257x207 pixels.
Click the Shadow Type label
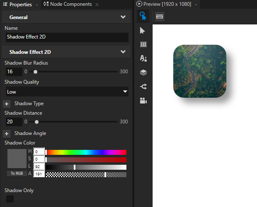coord(29,103)
